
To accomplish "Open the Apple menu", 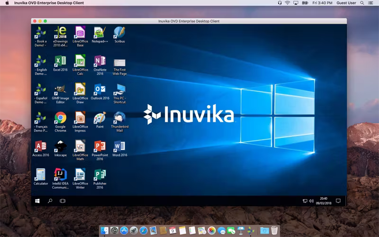I will [7, 3].
